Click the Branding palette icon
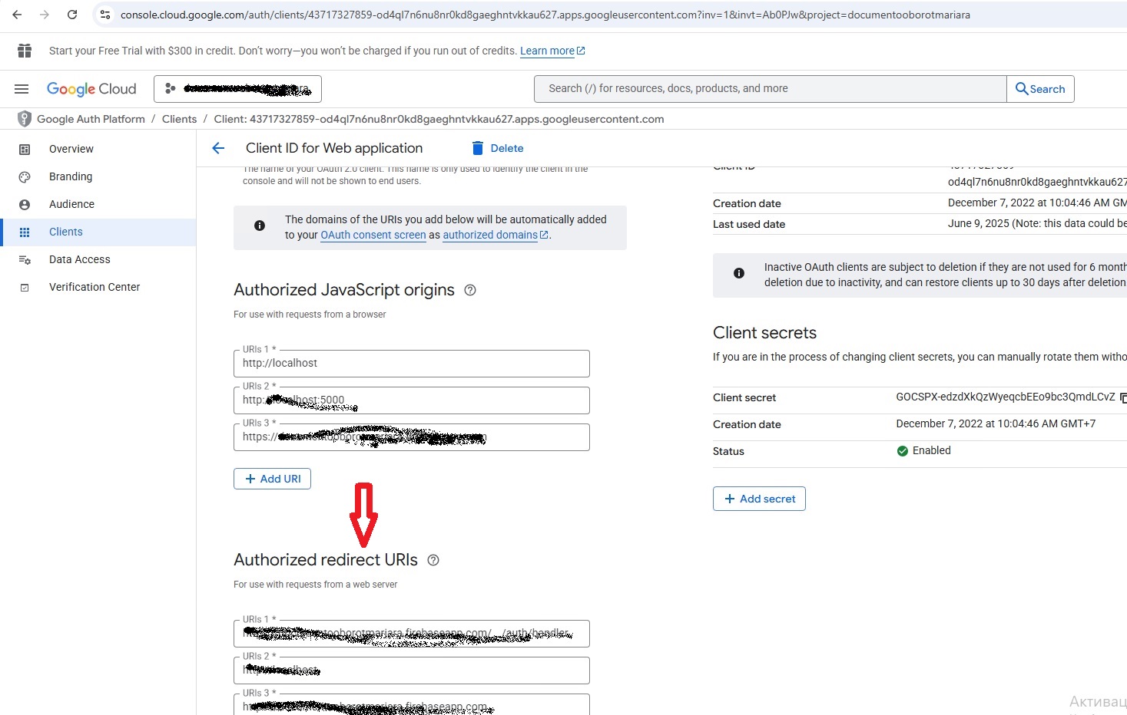Image resolution: width=1127 pixels, height=715 pixels. tap(25, 177)
